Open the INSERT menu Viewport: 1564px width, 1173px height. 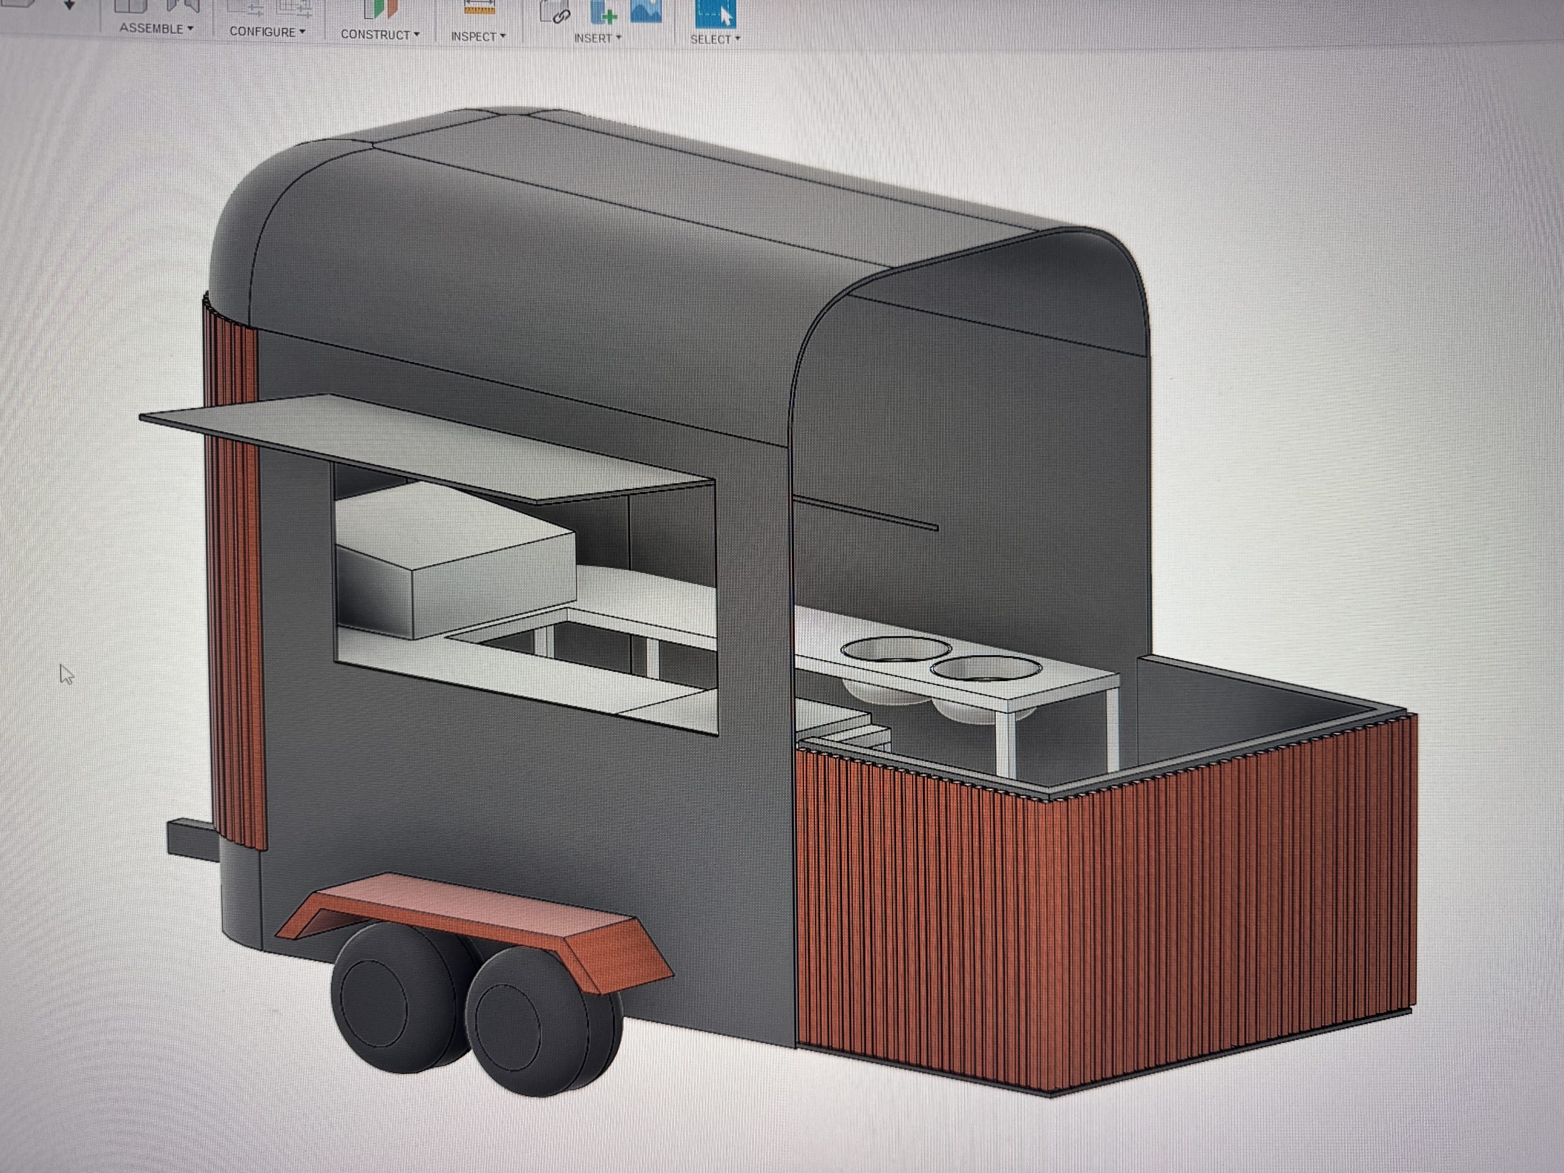(x=597, y=38)
